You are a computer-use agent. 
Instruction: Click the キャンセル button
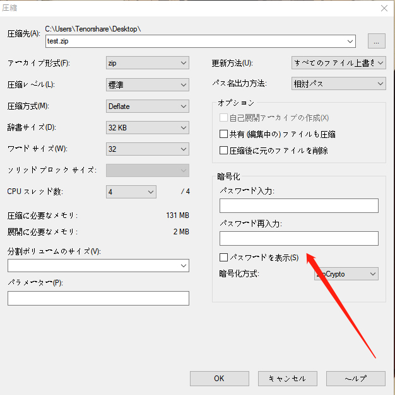(288, 379)
